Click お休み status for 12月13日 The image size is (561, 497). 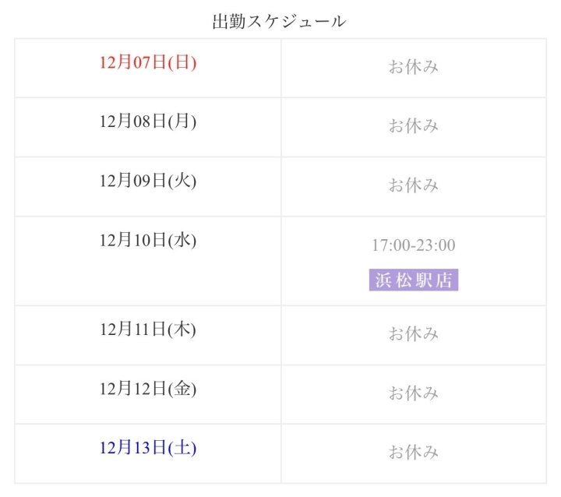pyautogui.click(x=414, y=453)
